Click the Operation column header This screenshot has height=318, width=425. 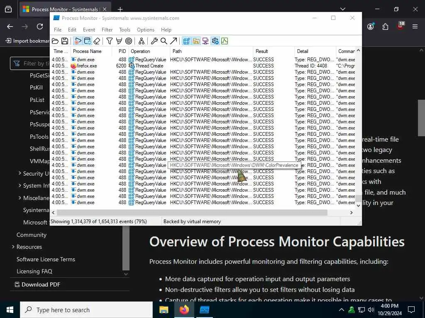coord(149,51)
